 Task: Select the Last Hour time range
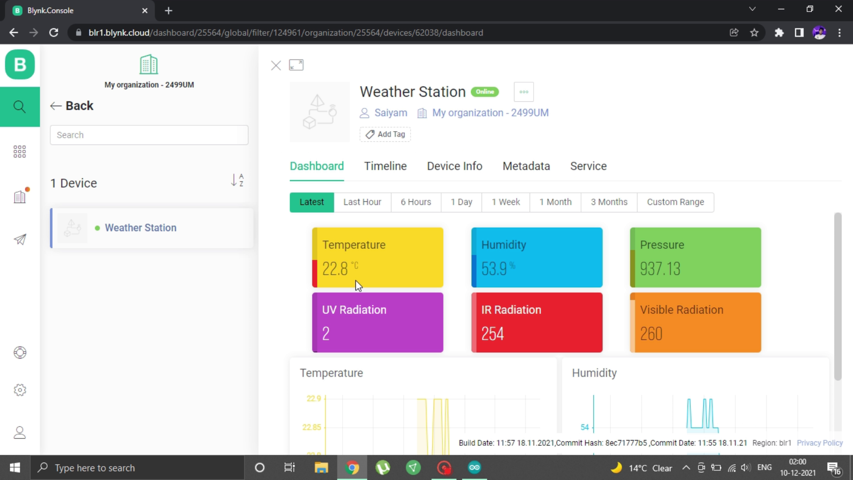tap(362, 202)
